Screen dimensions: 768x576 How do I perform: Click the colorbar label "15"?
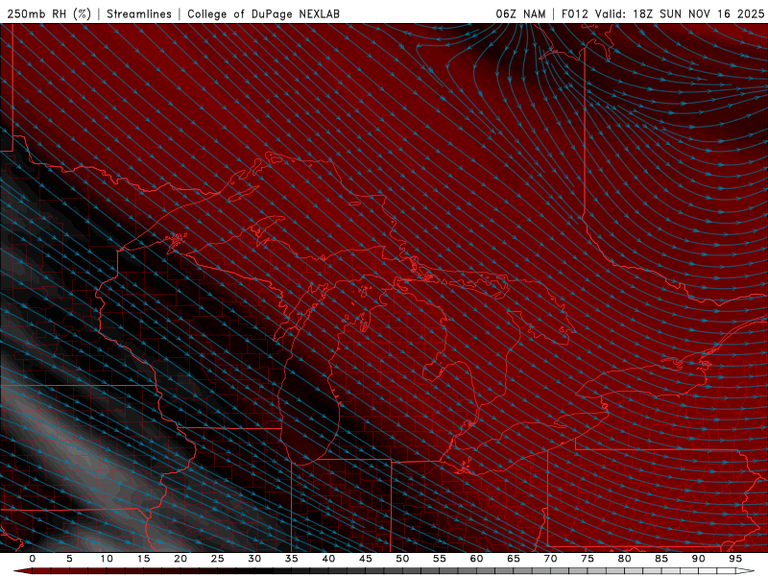coord(143,559)
